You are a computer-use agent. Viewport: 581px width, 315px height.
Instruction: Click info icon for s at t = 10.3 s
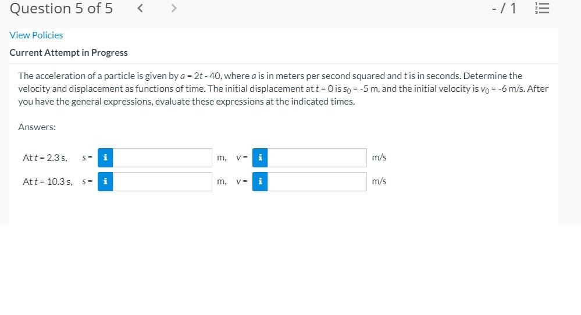pos(105,181)
